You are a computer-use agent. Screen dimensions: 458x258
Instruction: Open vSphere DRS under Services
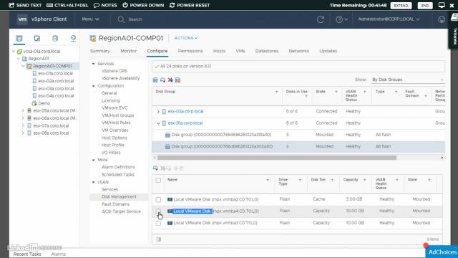point(114,71)
